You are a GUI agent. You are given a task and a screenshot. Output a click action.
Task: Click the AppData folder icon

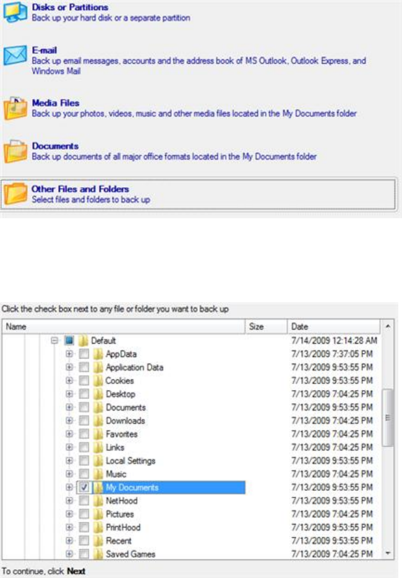click(x=98, y=354)
